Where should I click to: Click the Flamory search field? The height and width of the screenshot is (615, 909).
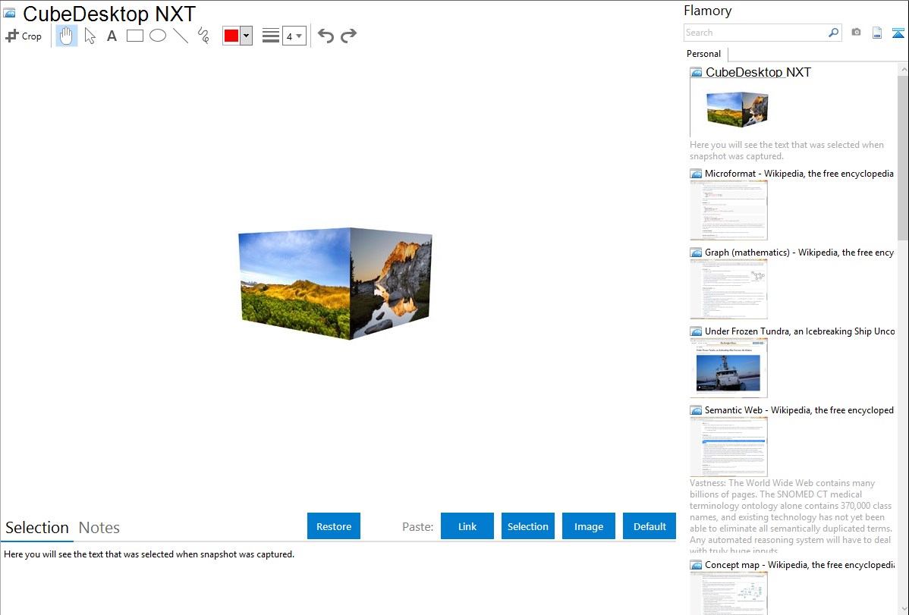point(756,33)
